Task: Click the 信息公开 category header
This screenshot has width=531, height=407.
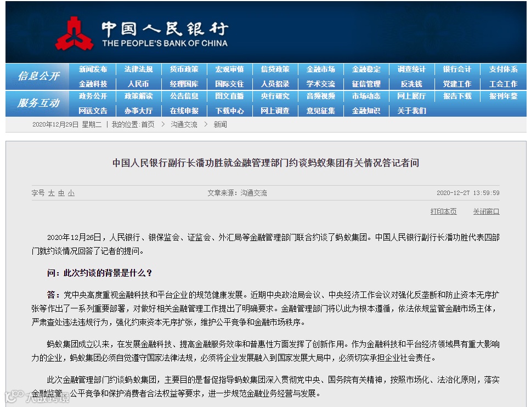Action: 38,76
